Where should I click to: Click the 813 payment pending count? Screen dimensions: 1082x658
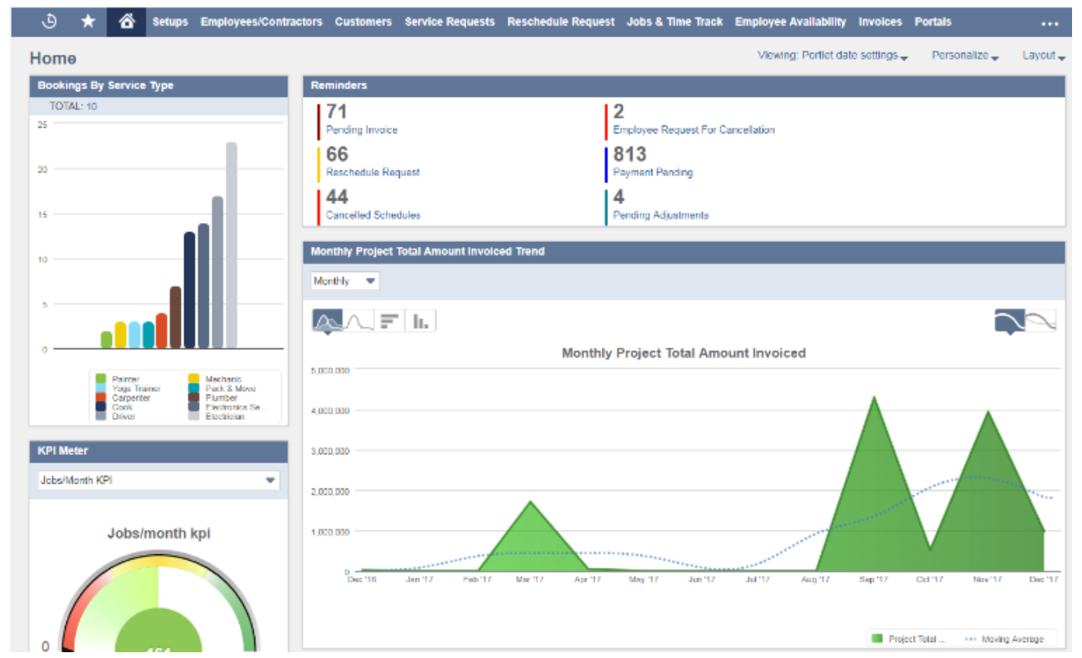click(x=630, y=154)
